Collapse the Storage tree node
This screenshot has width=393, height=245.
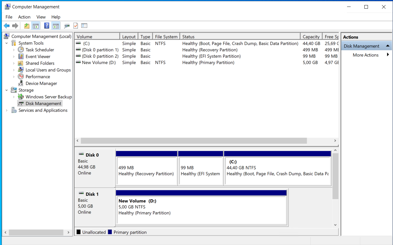(7, 90)
